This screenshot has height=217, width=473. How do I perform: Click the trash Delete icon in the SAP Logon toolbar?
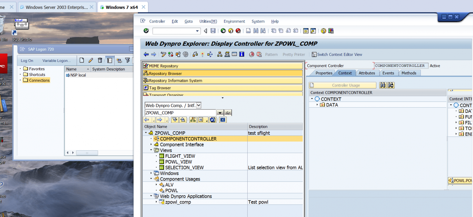(x=100, y=60)
